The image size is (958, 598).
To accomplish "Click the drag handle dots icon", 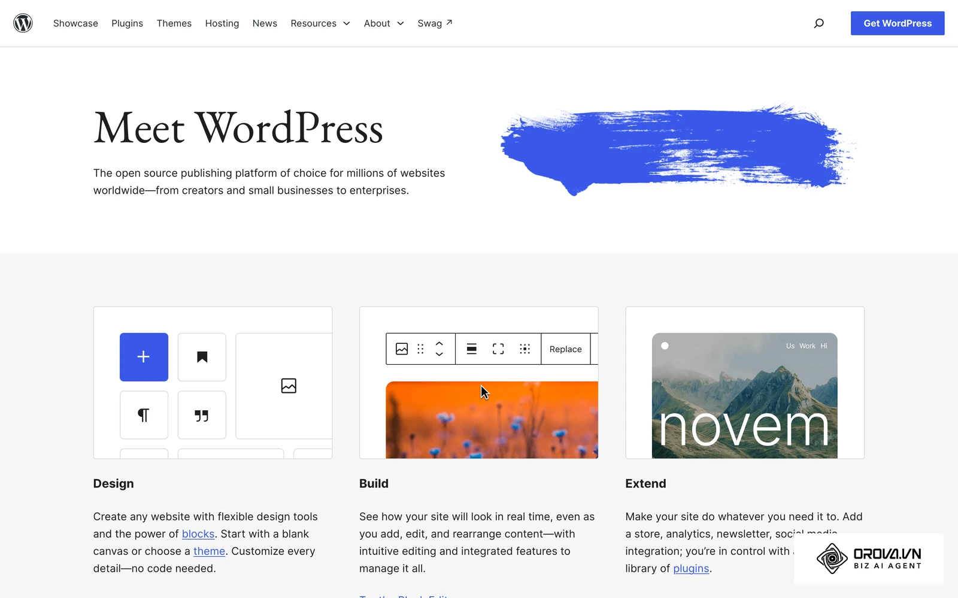I will pos(420,349).
